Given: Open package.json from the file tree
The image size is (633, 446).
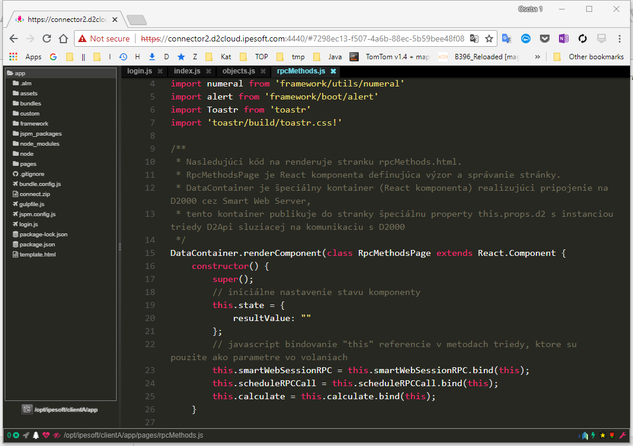Looking at the screenshot, I should point(37,244).
